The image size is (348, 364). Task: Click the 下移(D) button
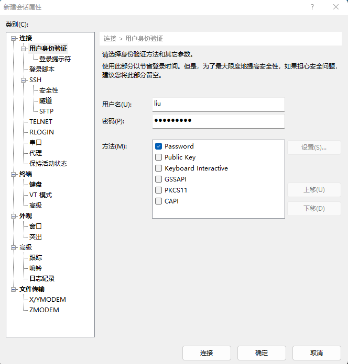(314, 209)
